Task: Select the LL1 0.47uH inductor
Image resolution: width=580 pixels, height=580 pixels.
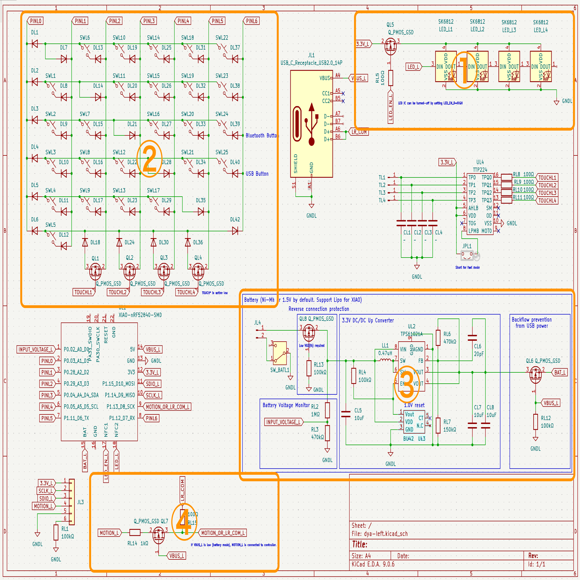Action: (x=385, y=360)
